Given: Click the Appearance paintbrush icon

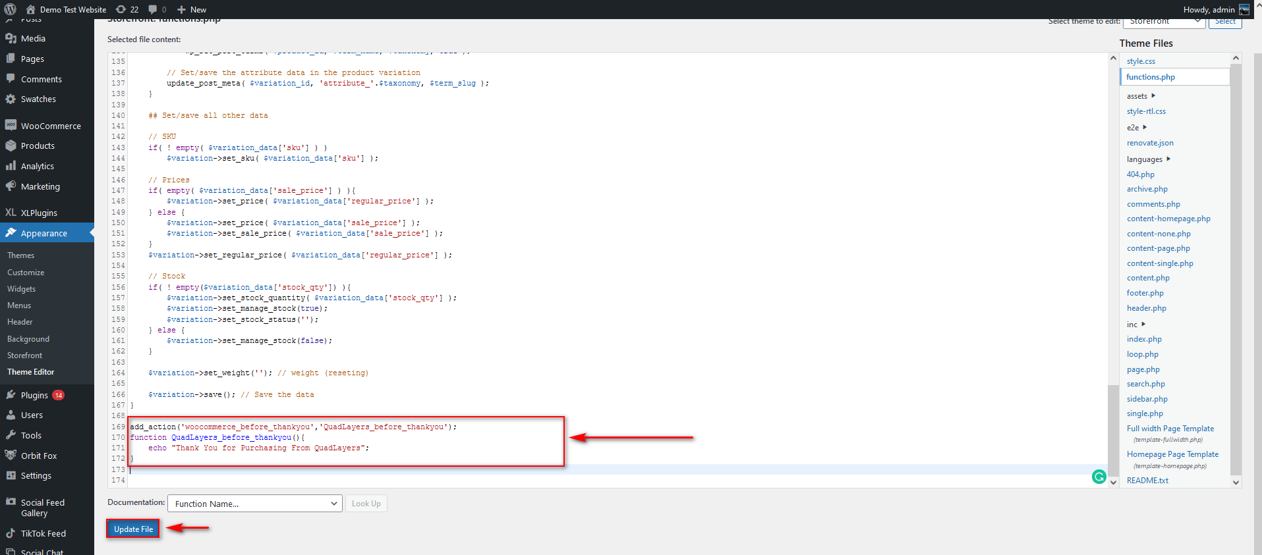Looking at the screenshot, I should pyautogui.click(x=11, y=232).
